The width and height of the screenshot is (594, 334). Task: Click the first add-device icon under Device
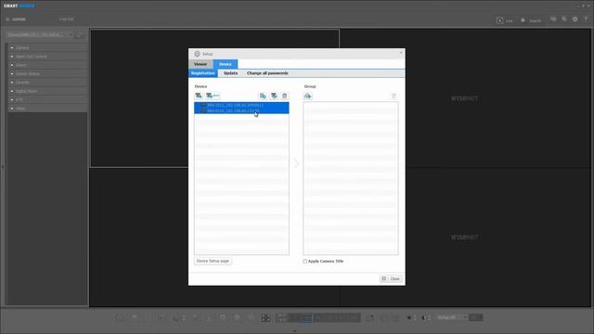point(199,96)
